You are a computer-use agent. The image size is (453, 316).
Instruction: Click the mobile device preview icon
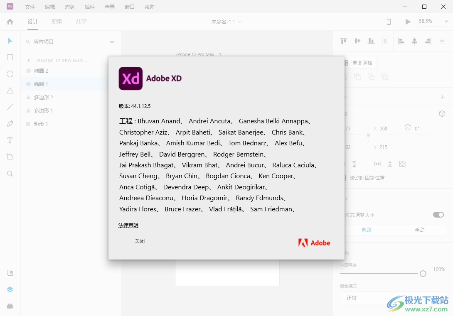(389, 22)
